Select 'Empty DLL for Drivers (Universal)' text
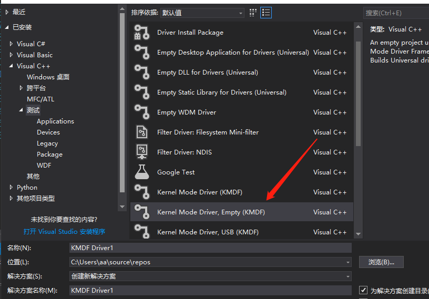The height and width of the screenshot is (299, 429). (208, 72)
